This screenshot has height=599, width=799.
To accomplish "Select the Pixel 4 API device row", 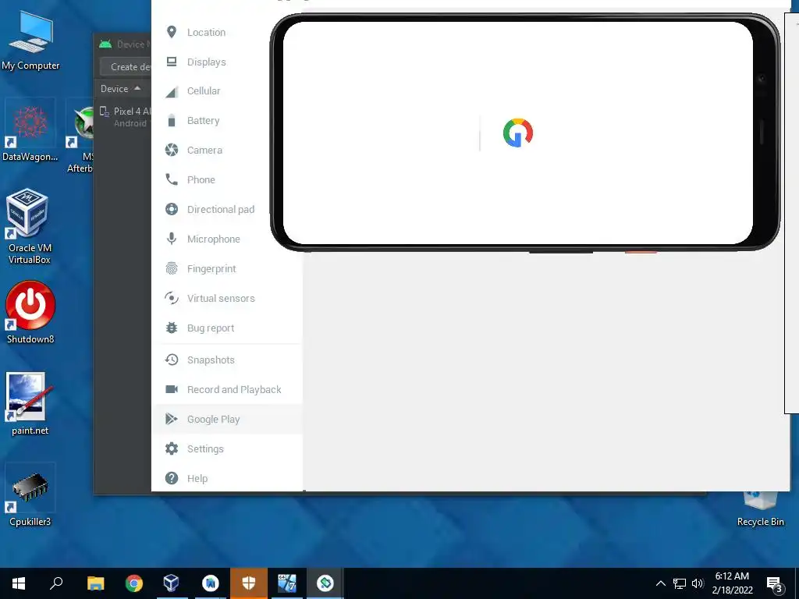I will coord(123,117).
